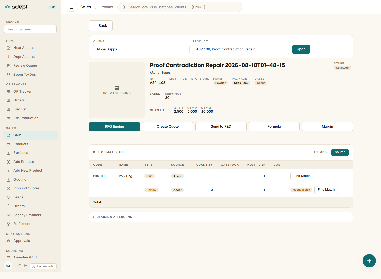Image resolution: width=381 pixels, height=279 pixels.
Task: Switch to the Margin tab
Action: [327, 127]
